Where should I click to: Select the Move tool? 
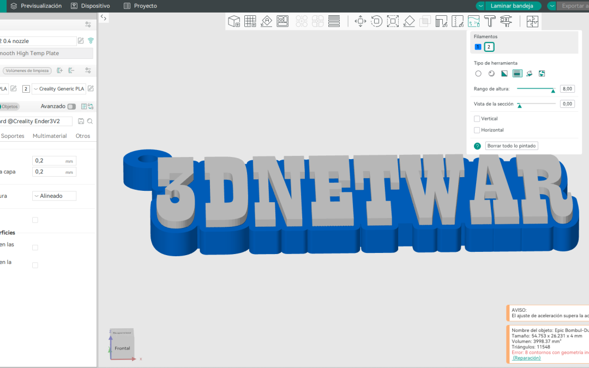(360, 21)
